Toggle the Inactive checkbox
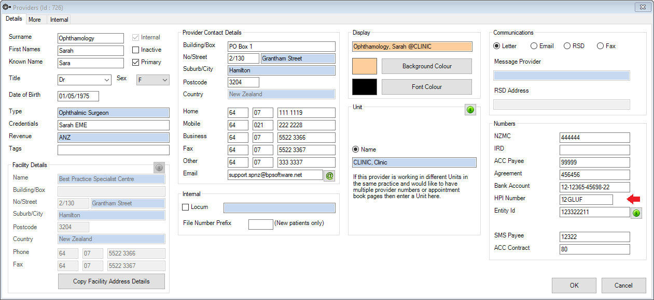The width and height of the screenshot is (654, 300). coord(136,50)
